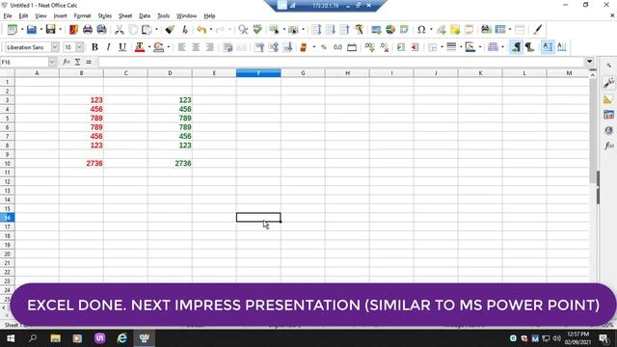Click the Paste clipboard icon
The image size is (617, 347).
pos(147,30)
